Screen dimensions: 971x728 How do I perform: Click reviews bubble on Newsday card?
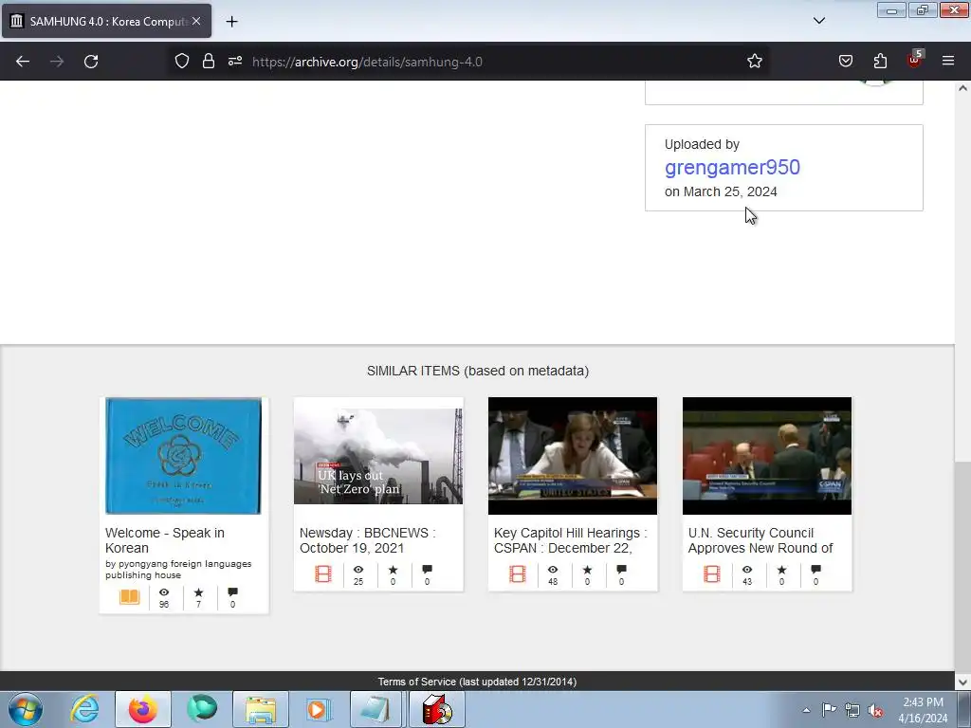[x=428, y=570]
